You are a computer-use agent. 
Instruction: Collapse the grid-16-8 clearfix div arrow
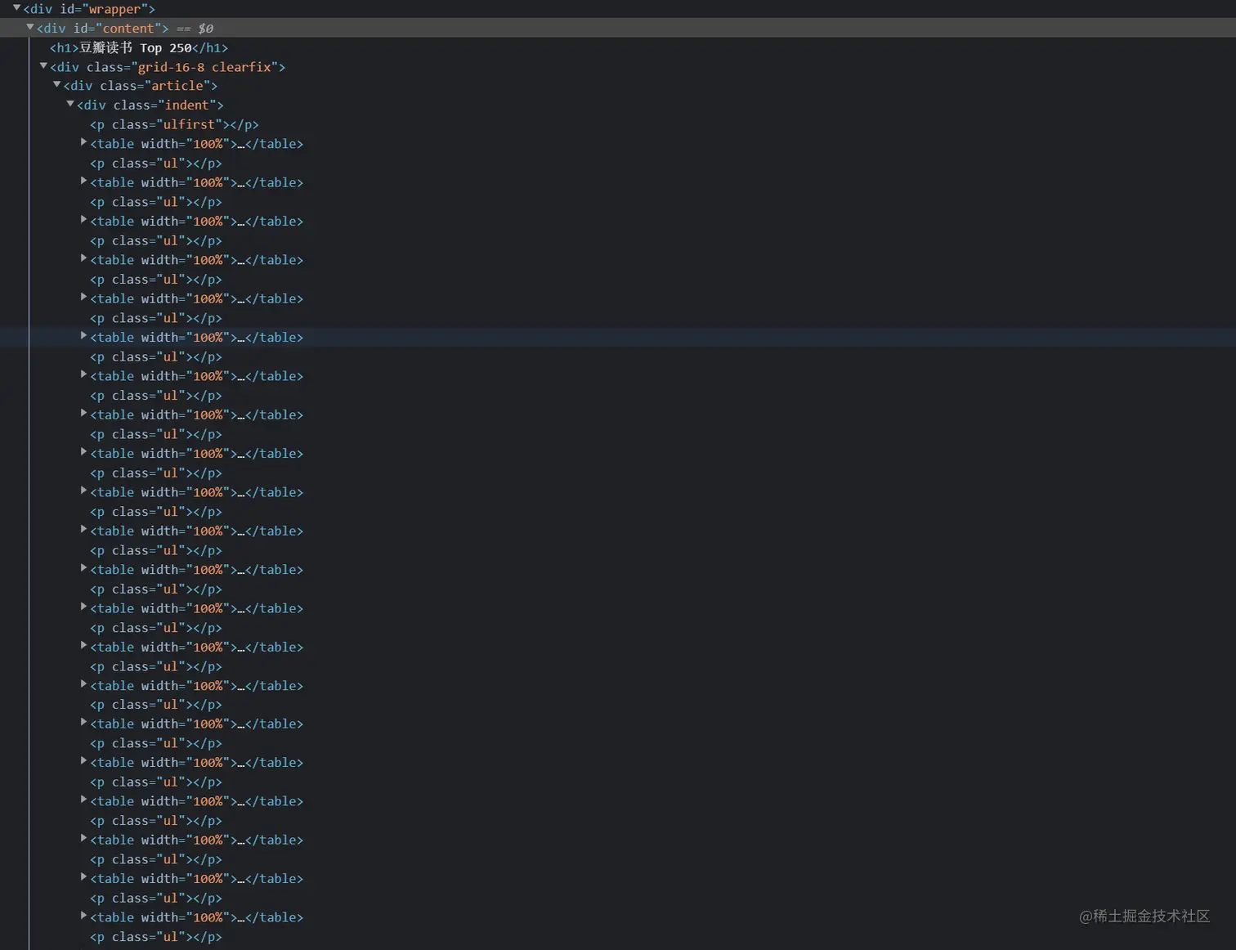[x=43, y=66]
